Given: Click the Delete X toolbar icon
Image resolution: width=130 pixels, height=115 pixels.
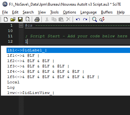Looking at the screenshot, I should (x=68, y=19).
